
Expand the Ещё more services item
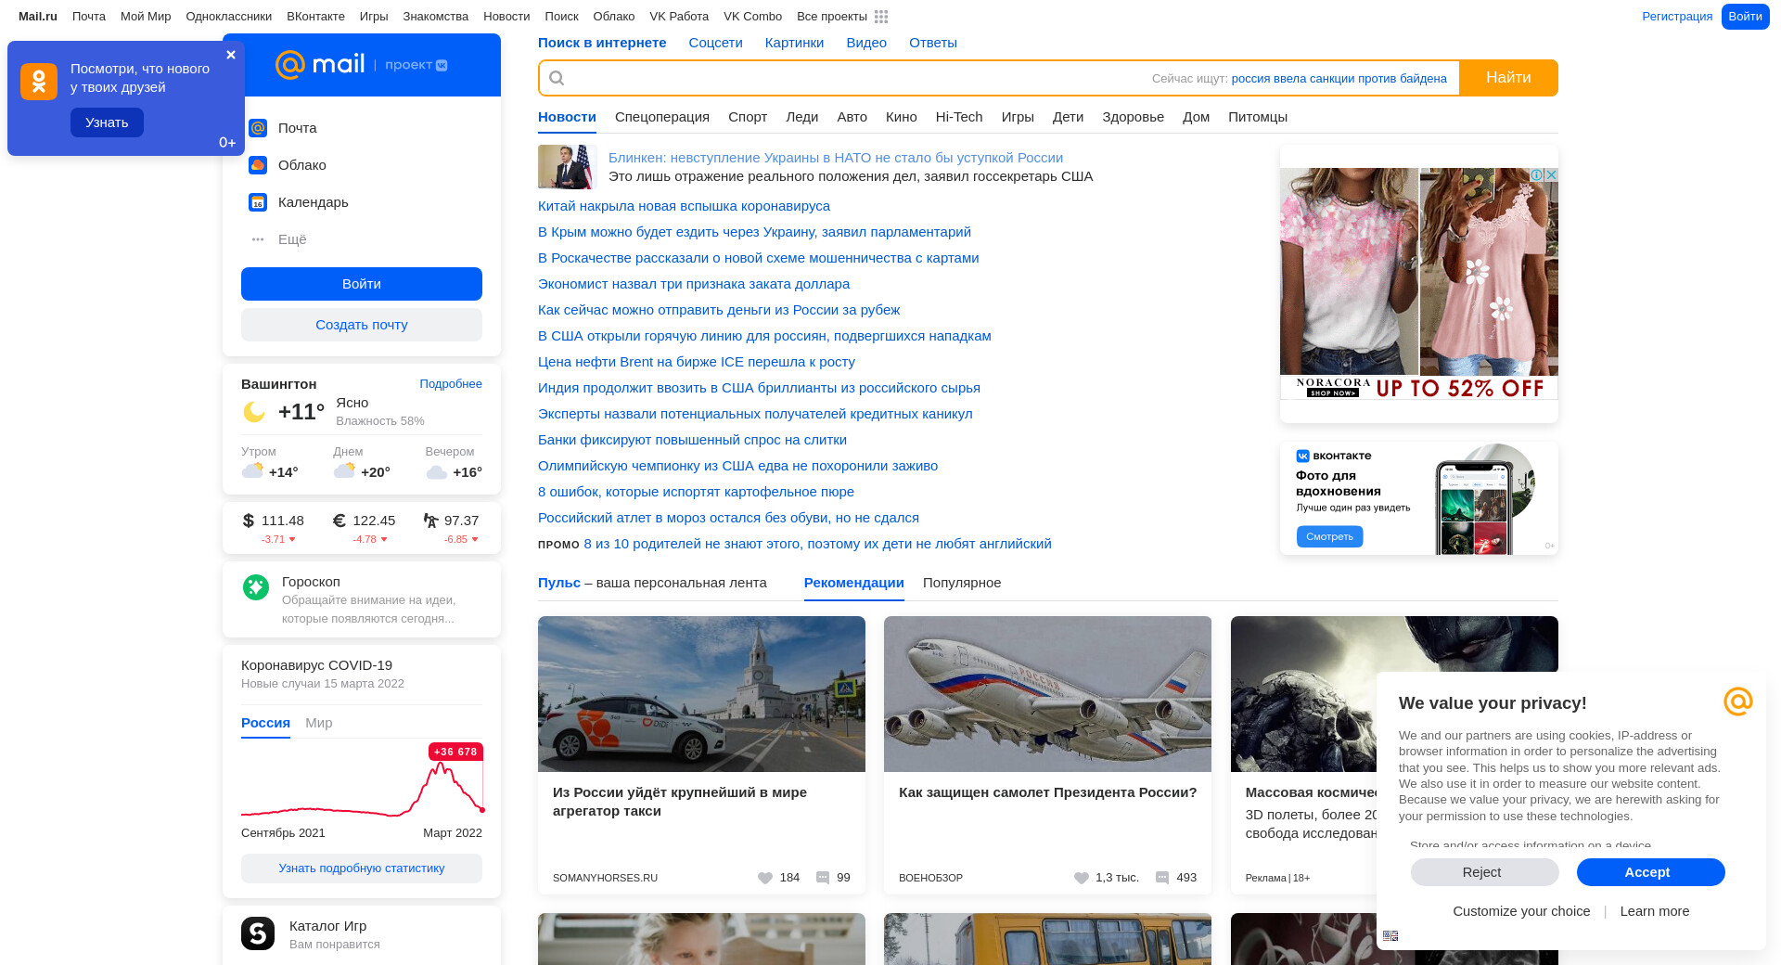(291, 239)
